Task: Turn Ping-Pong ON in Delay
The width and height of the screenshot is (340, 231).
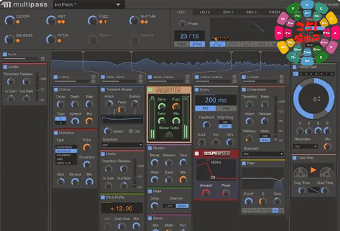Action: pyautogui.click(x=225, y=122)
